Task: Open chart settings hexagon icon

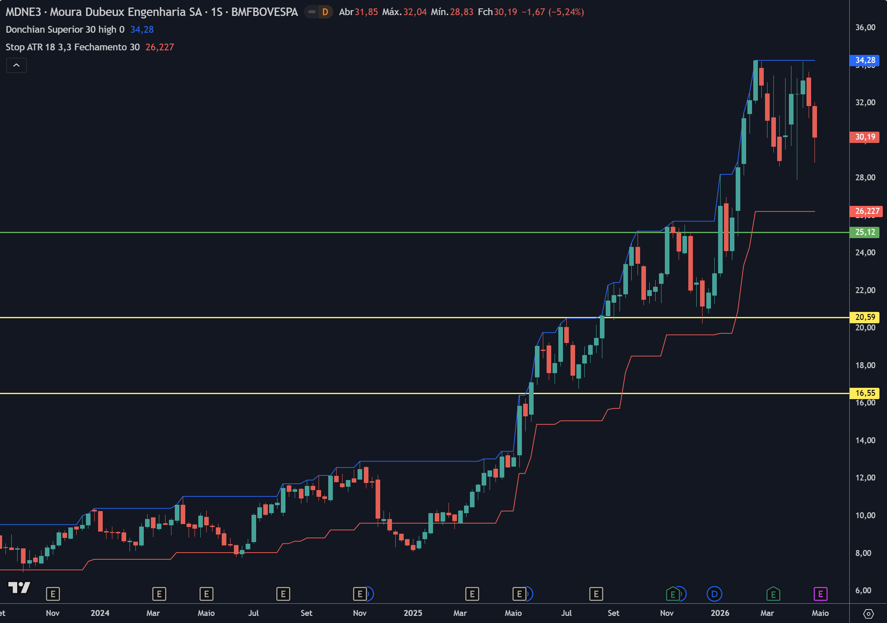Action: [869, 614]
